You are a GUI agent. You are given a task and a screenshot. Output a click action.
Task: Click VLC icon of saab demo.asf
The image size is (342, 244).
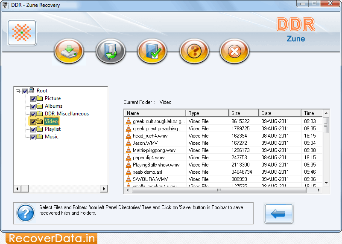(x=129, y=172)
